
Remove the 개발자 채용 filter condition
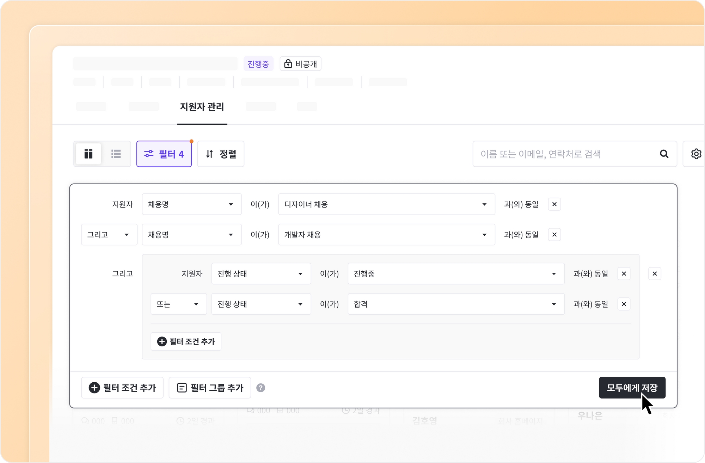[554, 235]
